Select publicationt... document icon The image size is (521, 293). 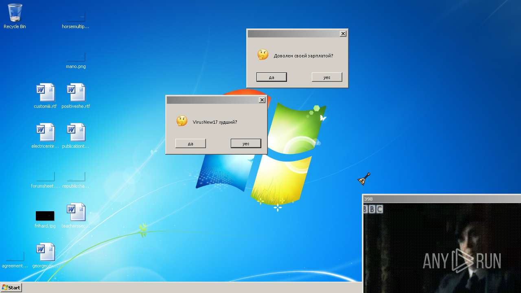(x=76, y=136)
